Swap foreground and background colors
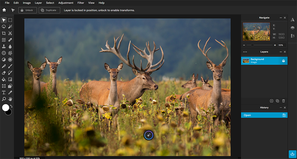The image size is (297, 159). point(11,106)
